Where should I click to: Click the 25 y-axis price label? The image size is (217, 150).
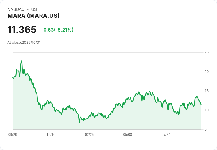click(x=206, y=52)
